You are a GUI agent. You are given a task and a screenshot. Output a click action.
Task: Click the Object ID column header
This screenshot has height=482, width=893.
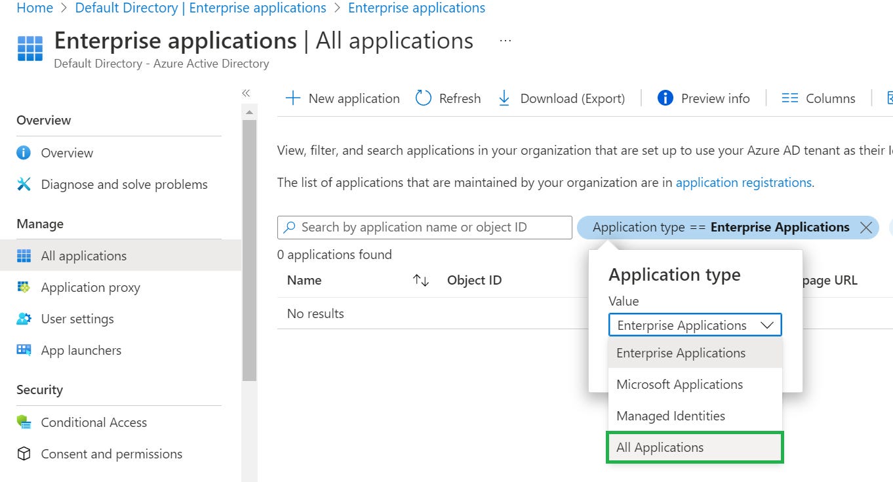coord(474,280)
